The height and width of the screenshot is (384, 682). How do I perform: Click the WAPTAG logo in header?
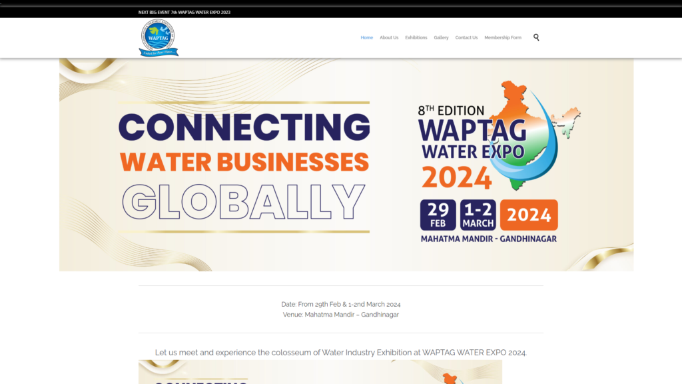pos(159,38)
